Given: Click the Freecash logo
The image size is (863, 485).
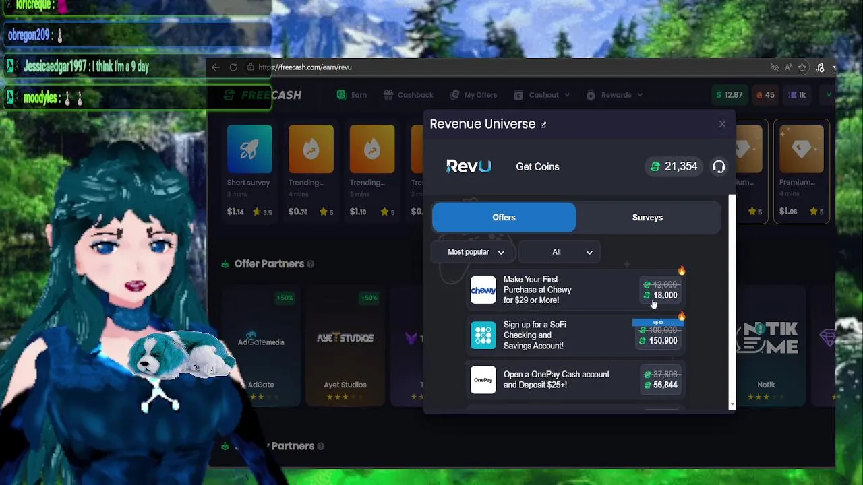Looking at the screenshot, I should pyautogui.click(x=263, y=95).
